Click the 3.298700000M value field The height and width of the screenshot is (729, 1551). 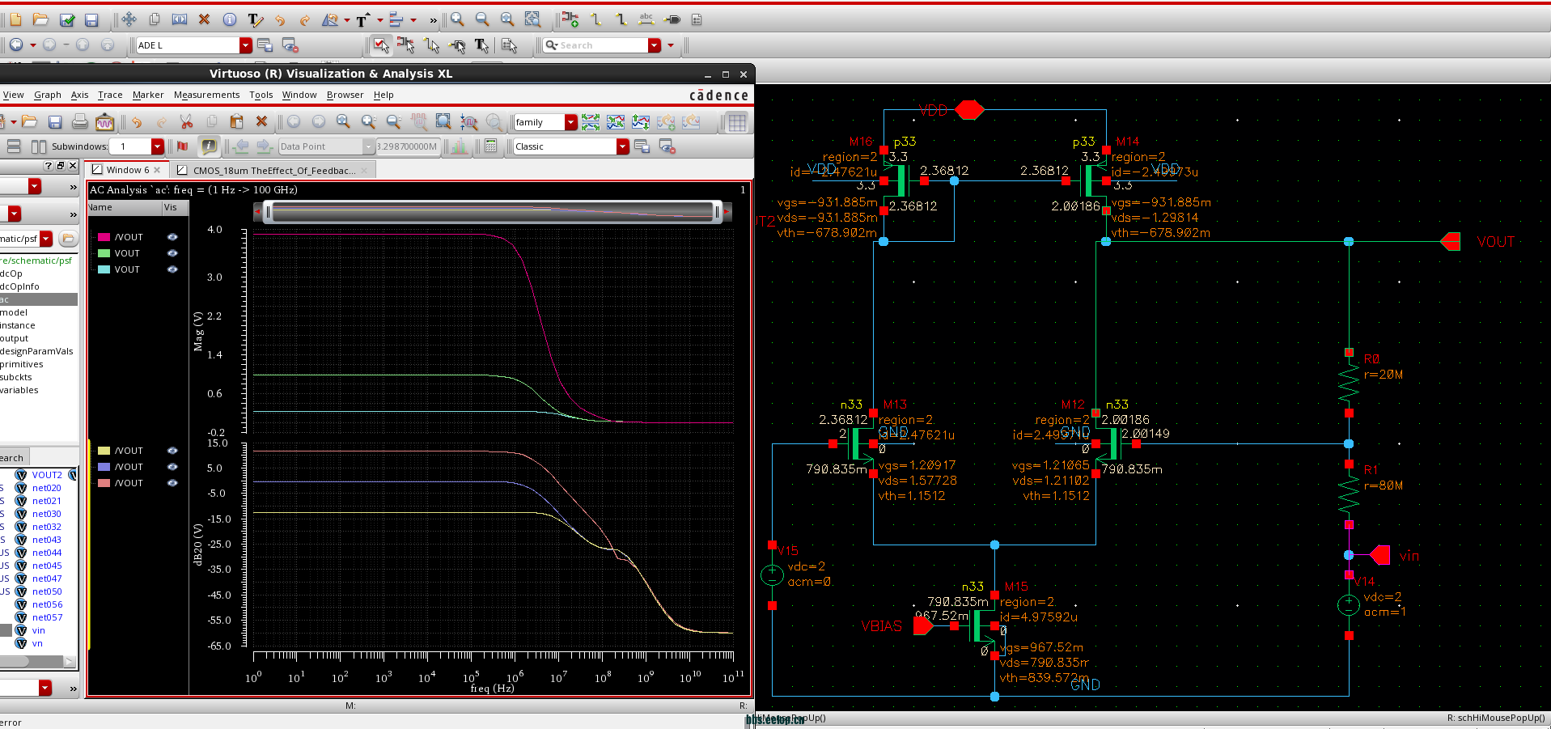[x=406, y=146]
